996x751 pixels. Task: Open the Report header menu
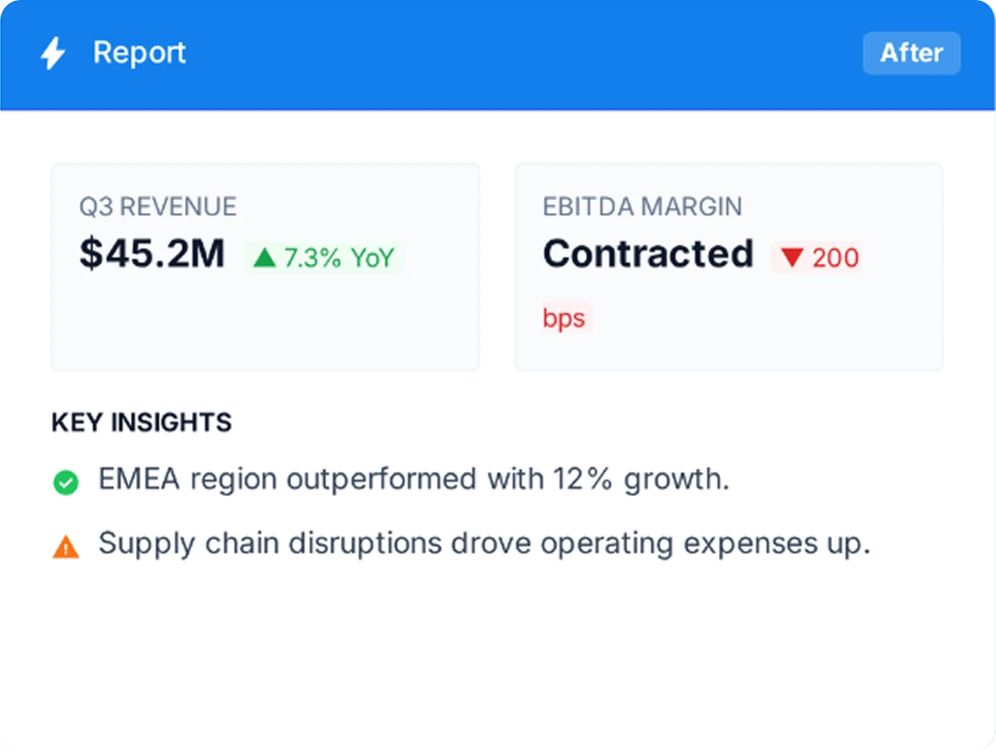(x=139, y=53)
